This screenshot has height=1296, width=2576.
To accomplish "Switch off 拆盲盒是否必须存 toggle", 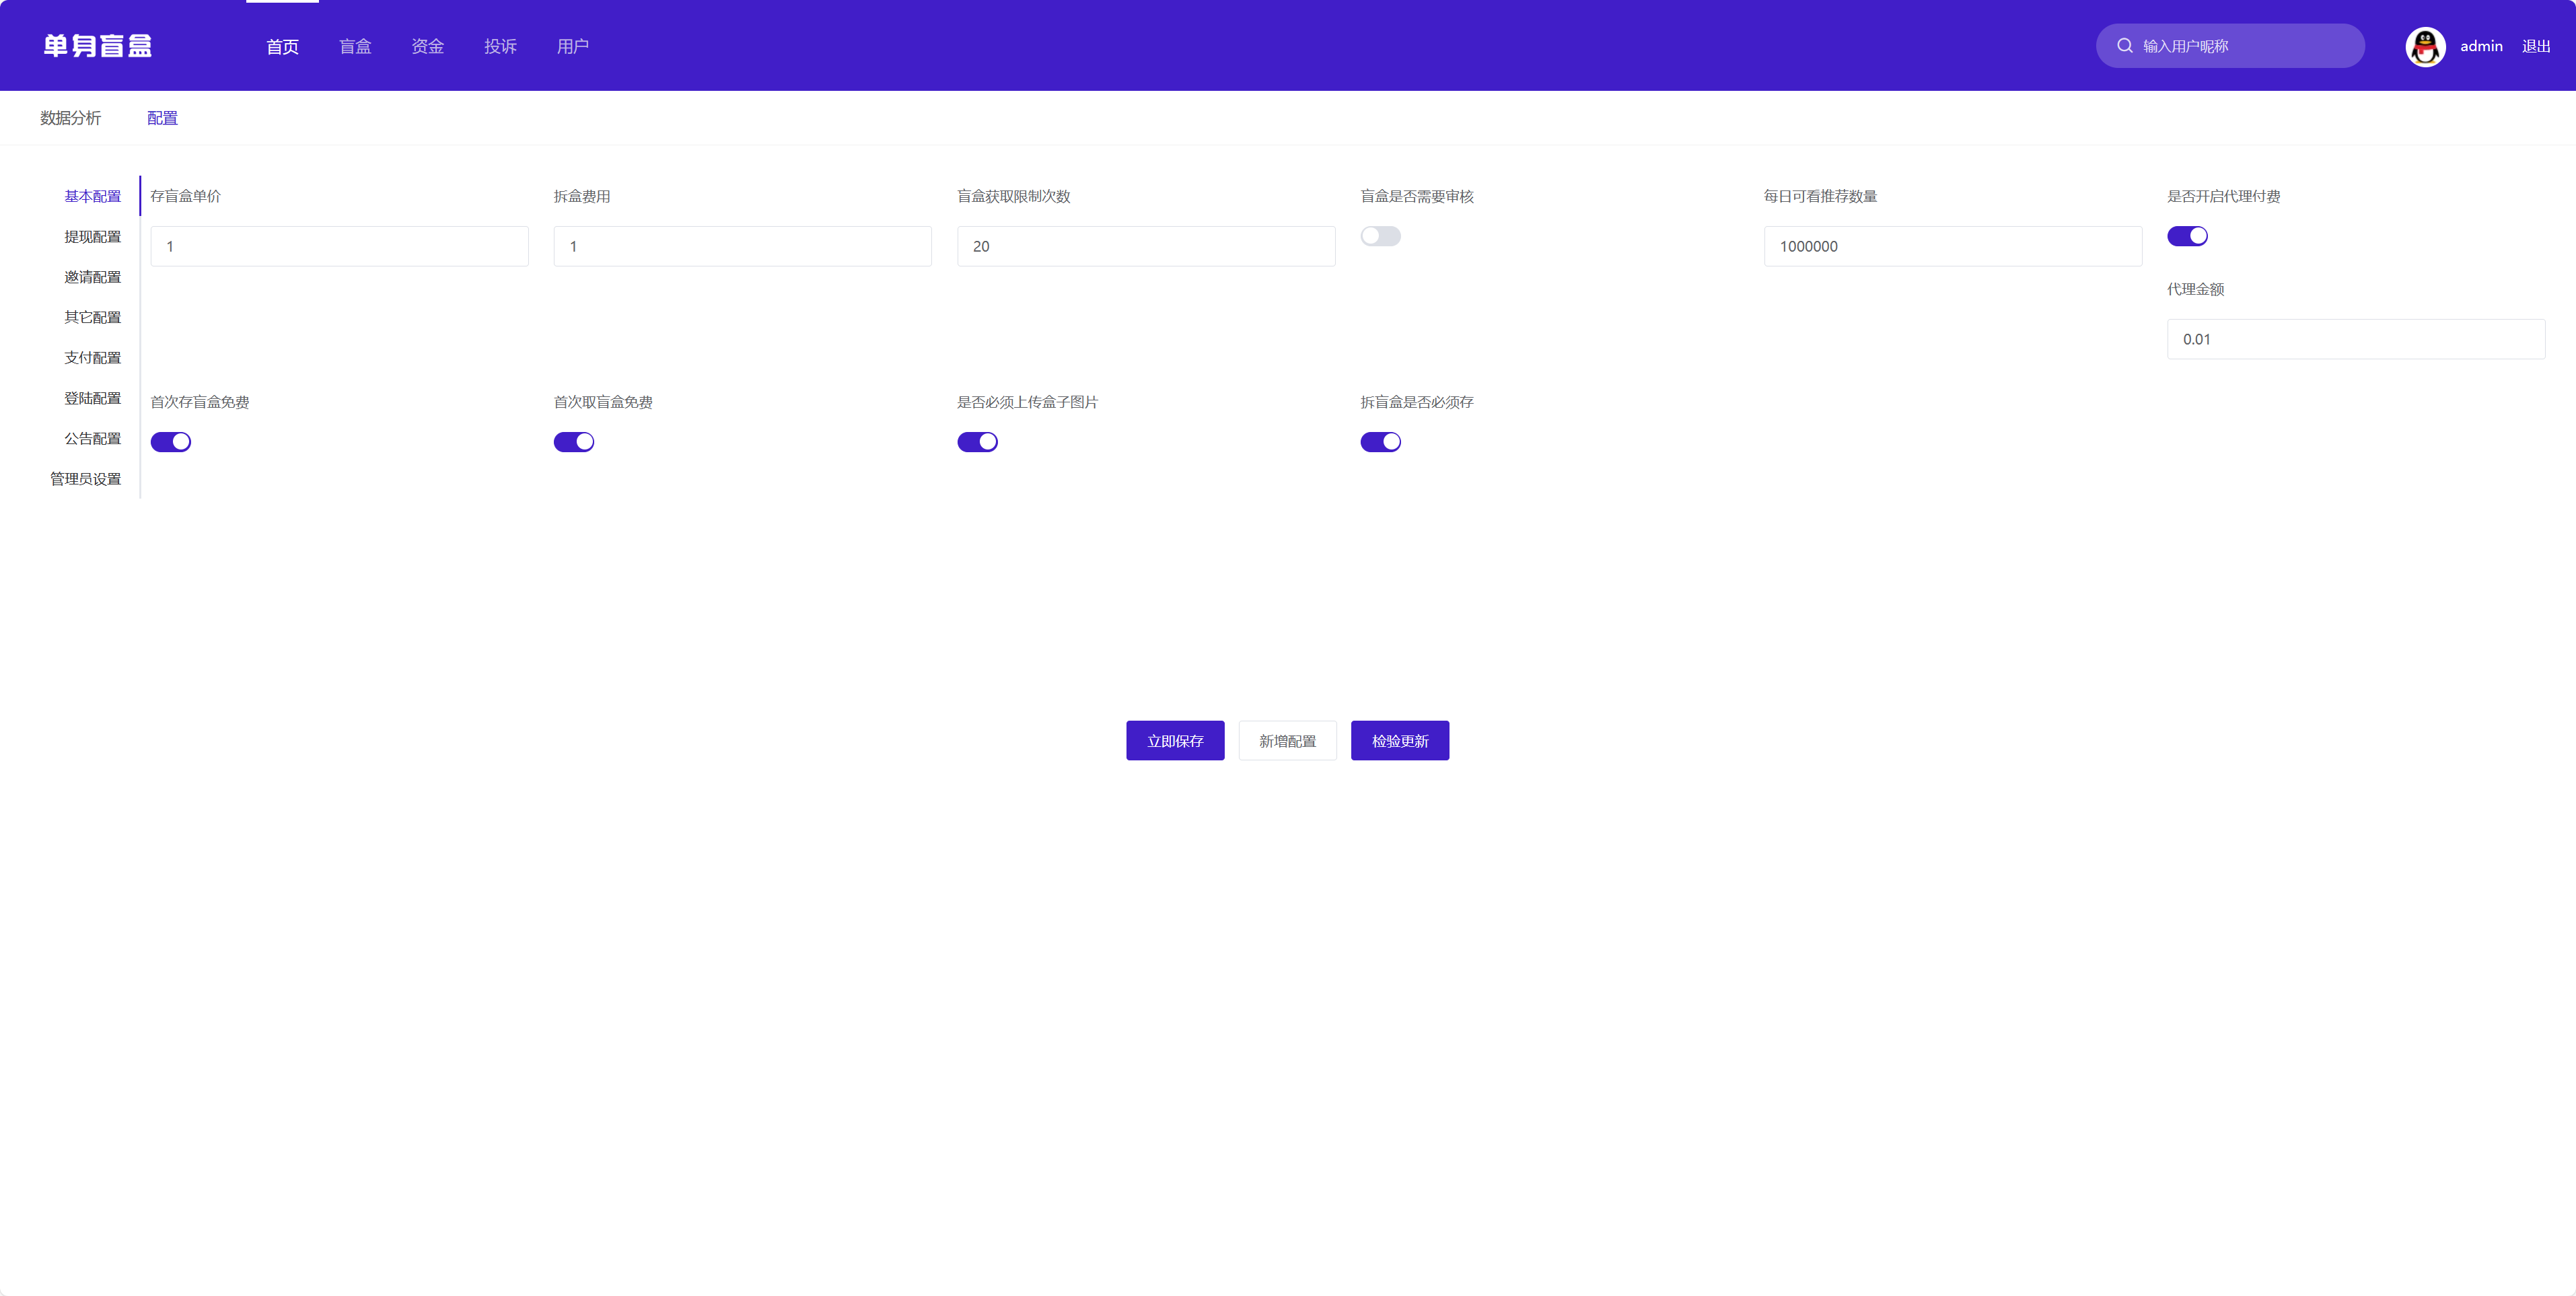I will point(1380,442).
